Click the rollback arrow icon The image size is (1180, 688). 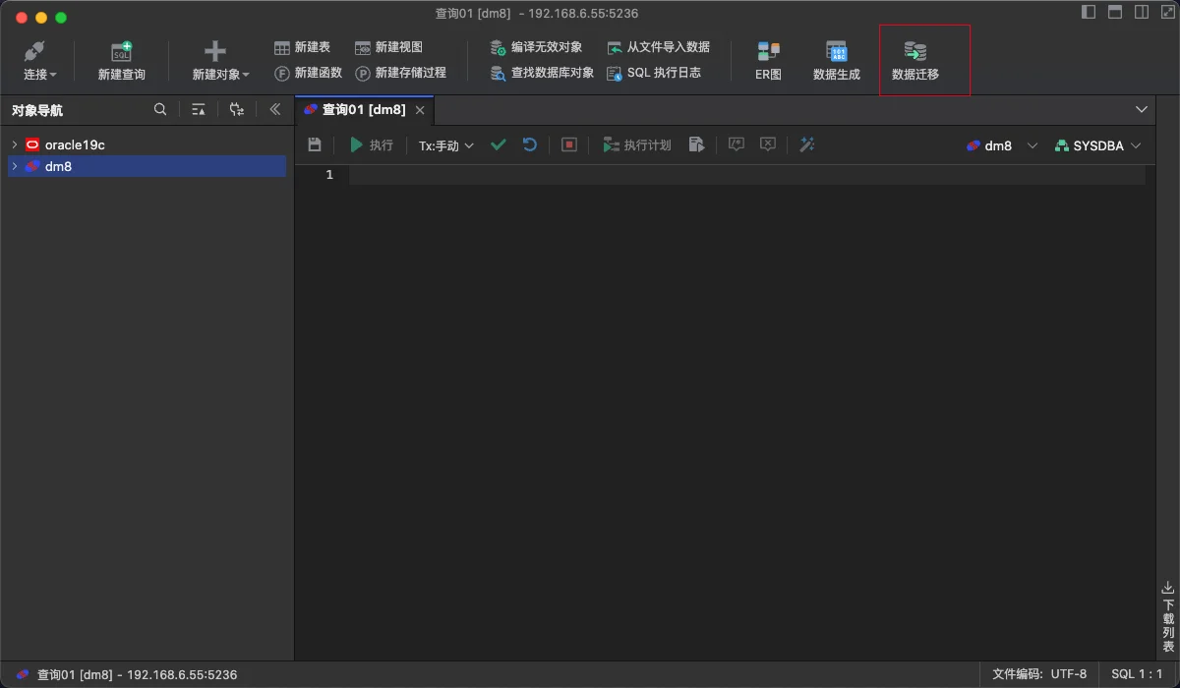coord(529,144)
